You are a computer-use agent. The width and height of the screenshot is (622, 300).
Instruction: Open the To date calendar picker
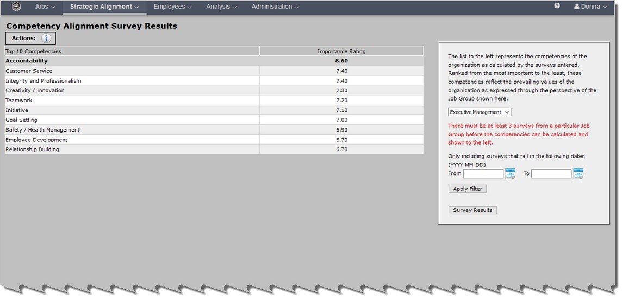(578, 174)
